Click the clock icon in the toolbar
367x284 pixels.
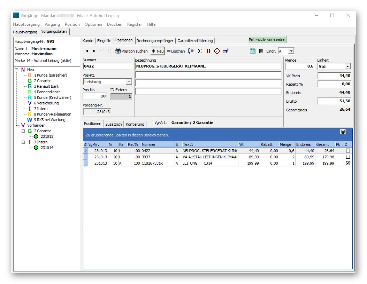point(217,51)
